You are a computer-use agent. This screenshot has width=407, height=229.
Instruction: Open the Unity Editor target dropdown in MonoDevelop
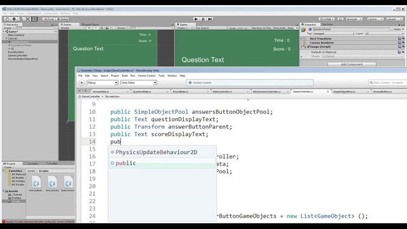139,83
